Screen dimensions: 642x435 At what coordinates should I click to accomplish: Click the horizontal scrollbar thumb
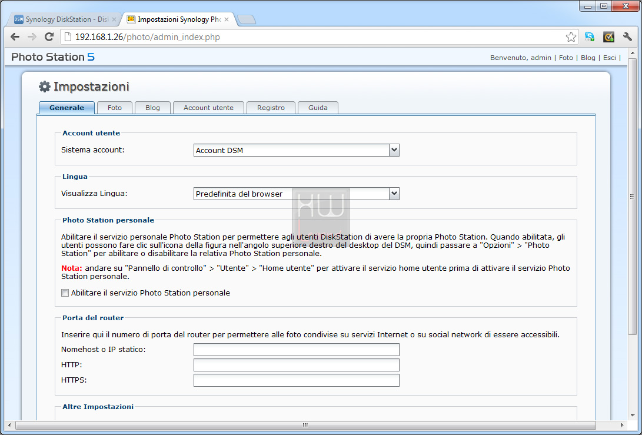(305, 425)
